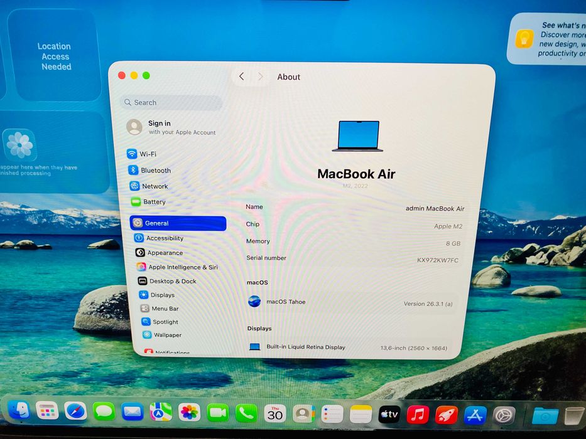586x439 pixels.
Task: Open Accessibility settings
Action: [159, 238]
